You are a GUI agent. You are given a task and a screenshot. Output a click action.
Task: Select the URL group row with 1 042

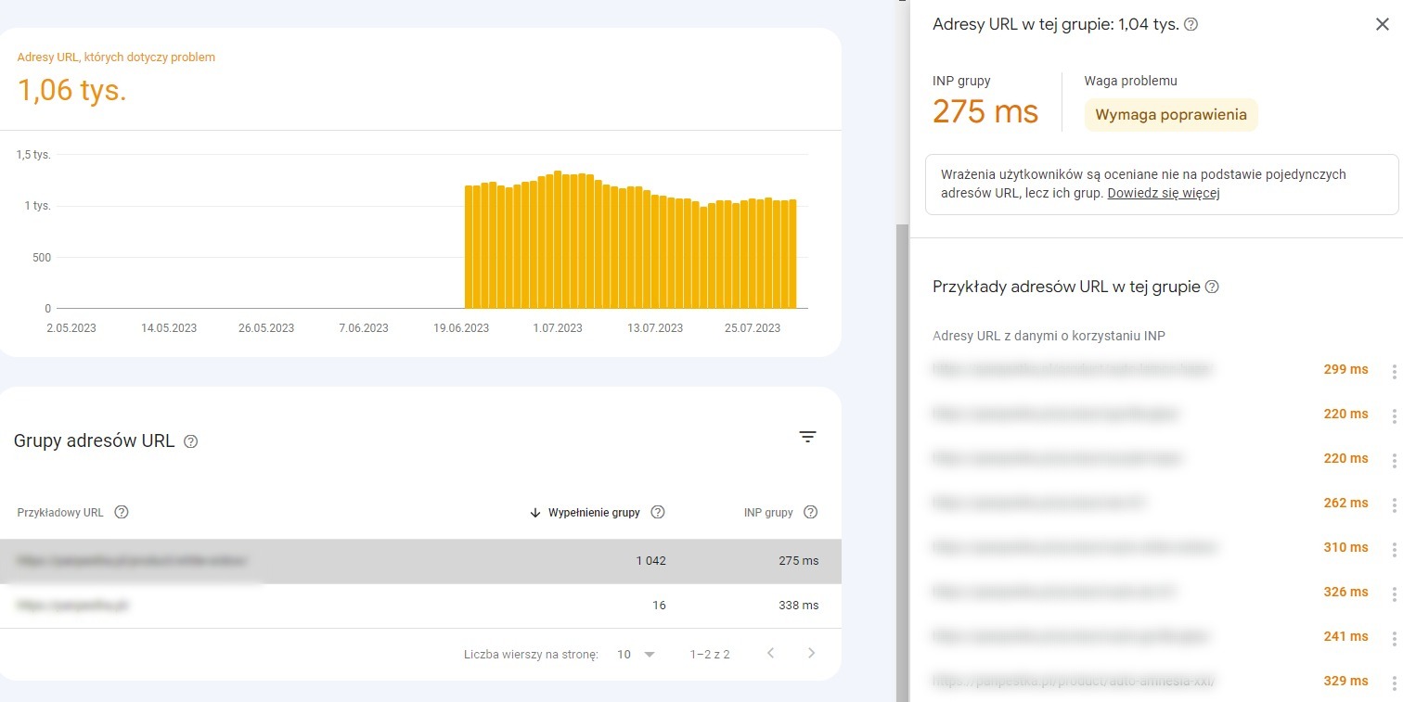coord(420,561)
